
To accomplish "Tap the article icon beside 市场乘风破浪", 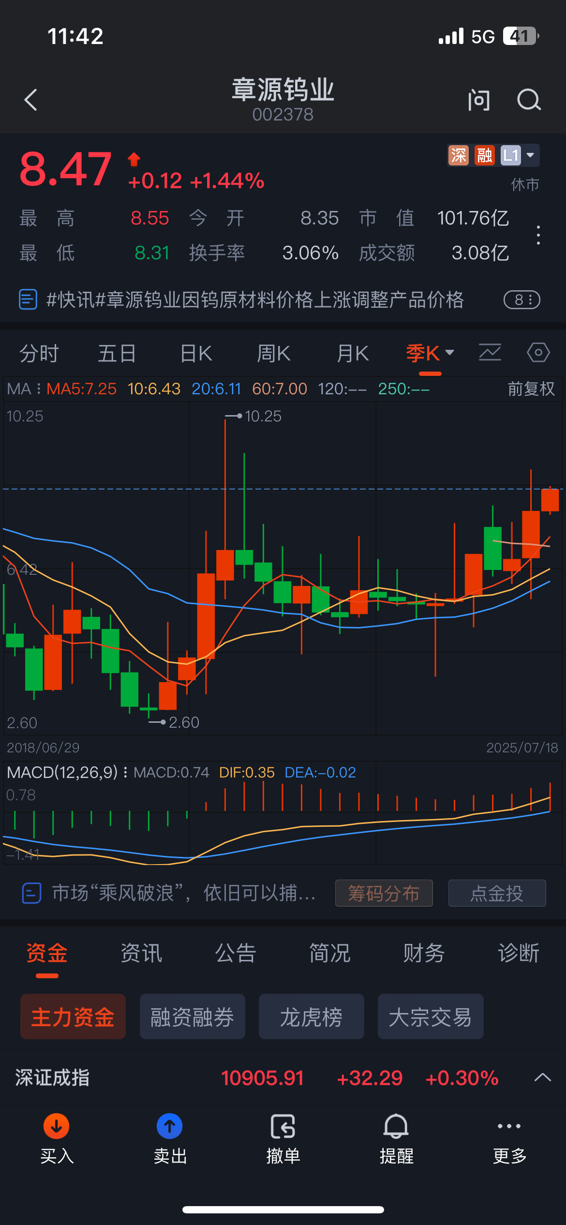I will (x=31, y=893).
